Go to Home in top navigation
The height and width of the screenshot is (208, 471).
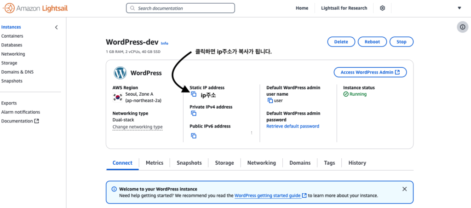tap(302, 8)
